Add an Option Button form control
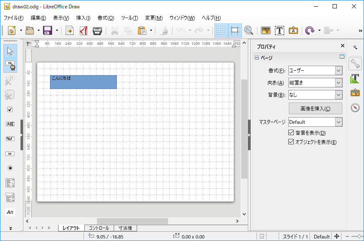 click(10, 168)
